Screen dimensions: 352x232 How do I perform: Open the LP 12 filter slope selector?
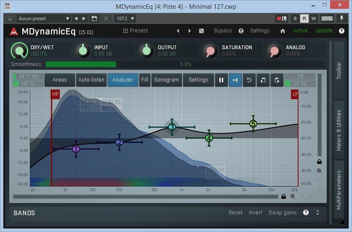click(x=300, y=84)
